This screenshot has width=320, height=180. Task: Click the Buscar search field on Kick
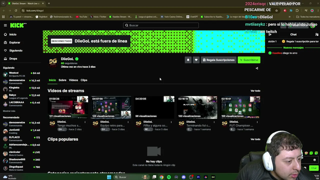click(161, 25)
